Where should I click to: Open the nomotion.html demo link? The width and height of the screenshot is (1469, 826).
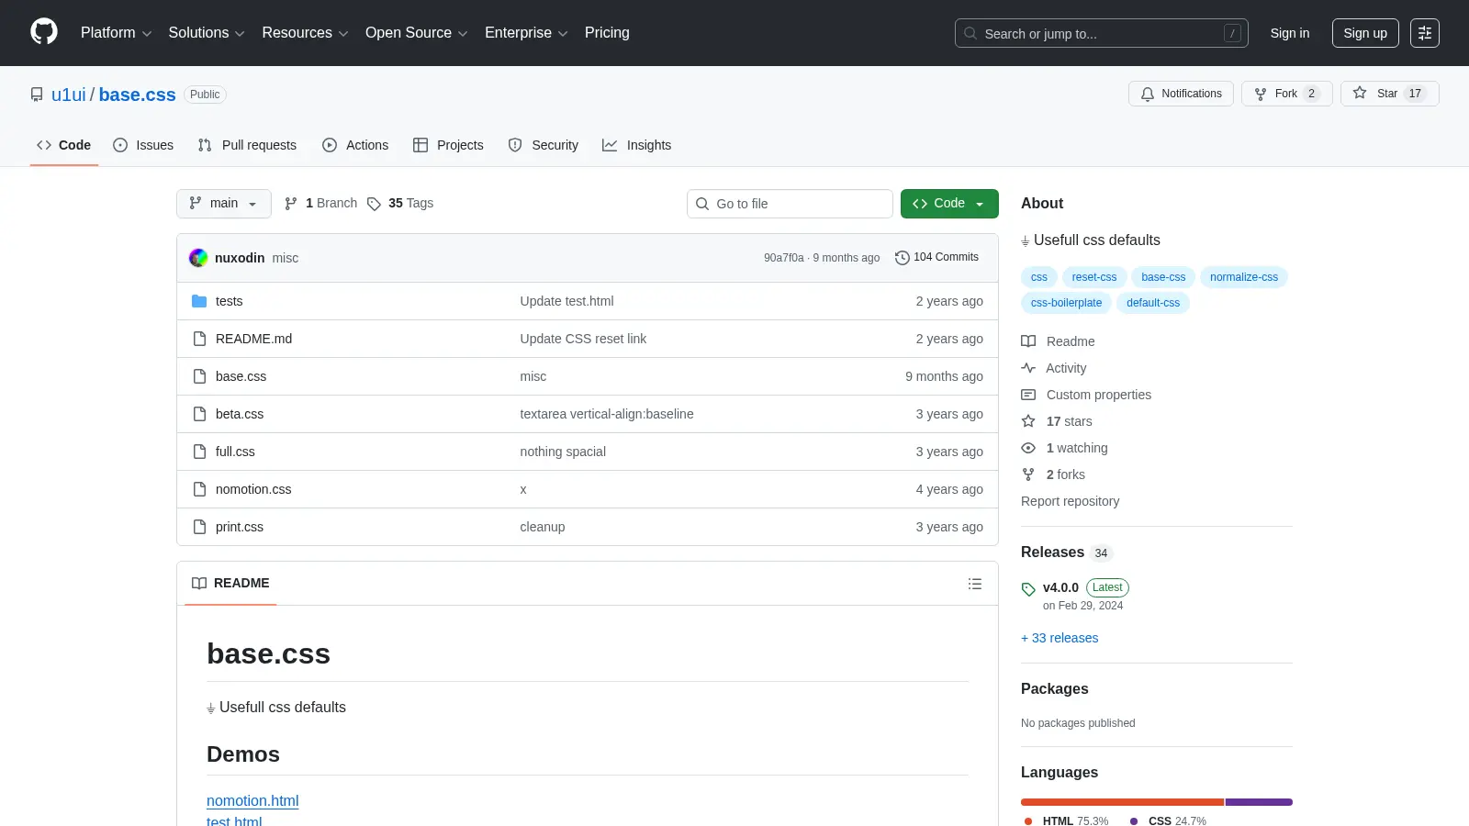click(x=252, y=800)
